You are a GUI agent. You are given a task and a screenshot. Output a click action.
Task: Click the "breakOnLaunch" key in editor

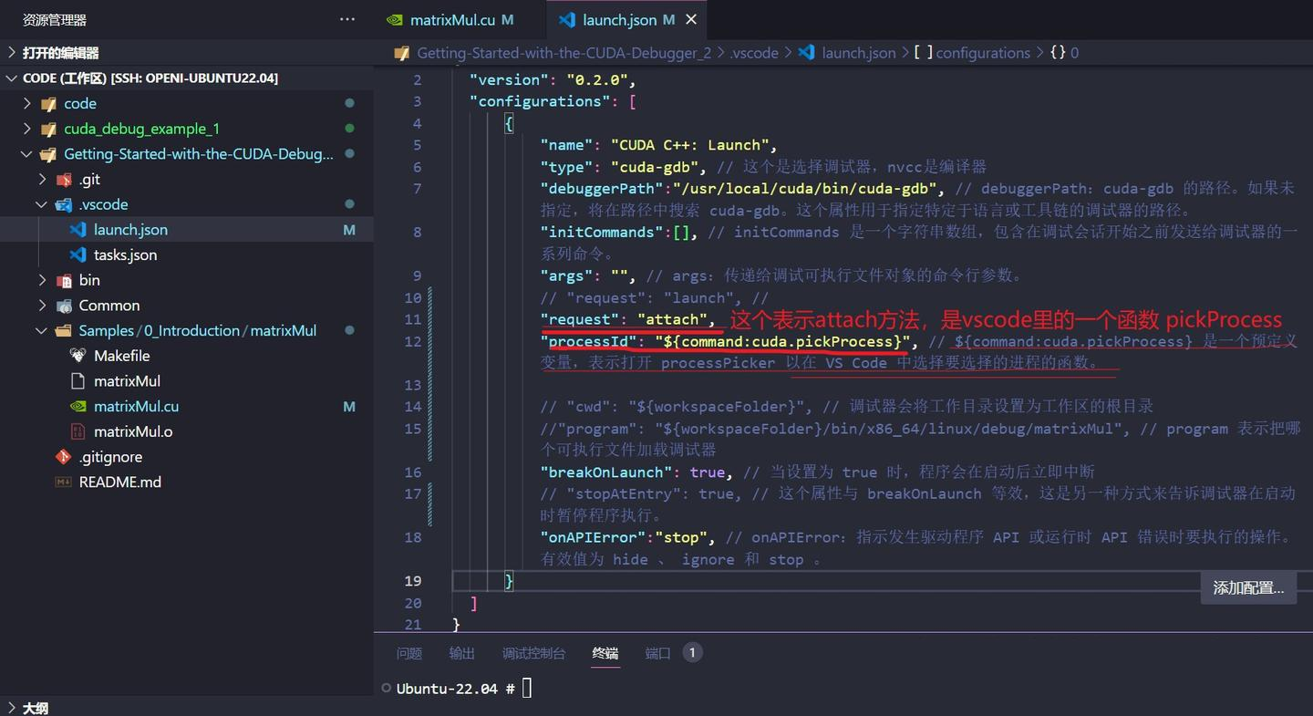tap(608, 472)
